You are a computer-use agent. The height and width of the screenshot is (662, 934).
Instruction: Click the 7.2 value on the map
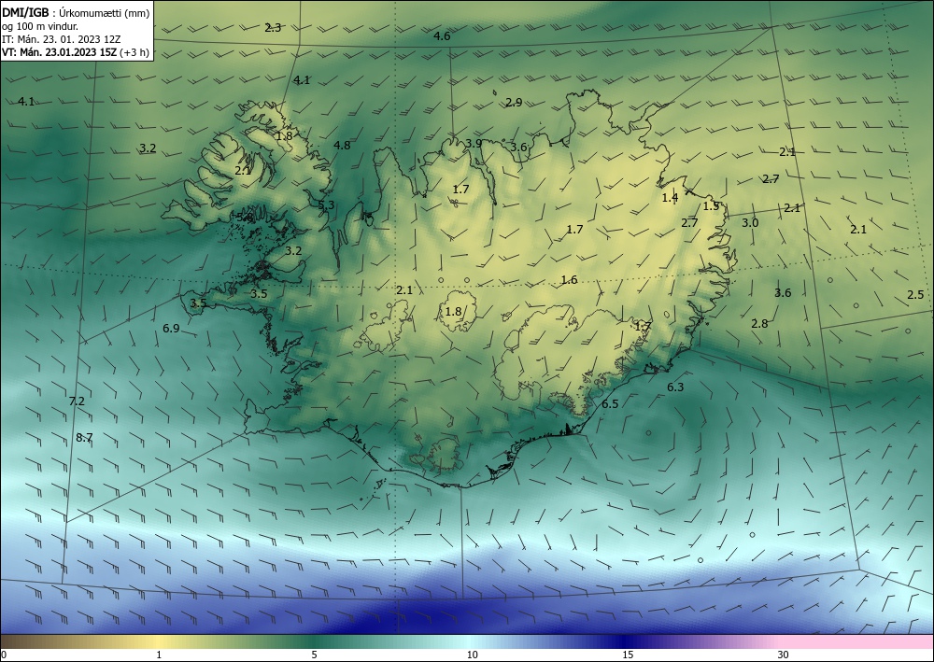pos(77,401)
